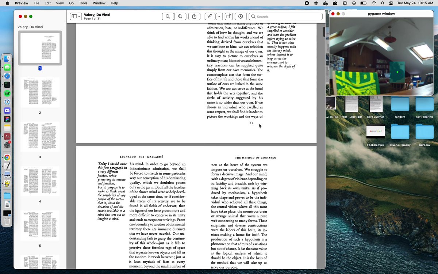
Task: Select page 3 thumbnail in sidebar
Action: point(40,137)
